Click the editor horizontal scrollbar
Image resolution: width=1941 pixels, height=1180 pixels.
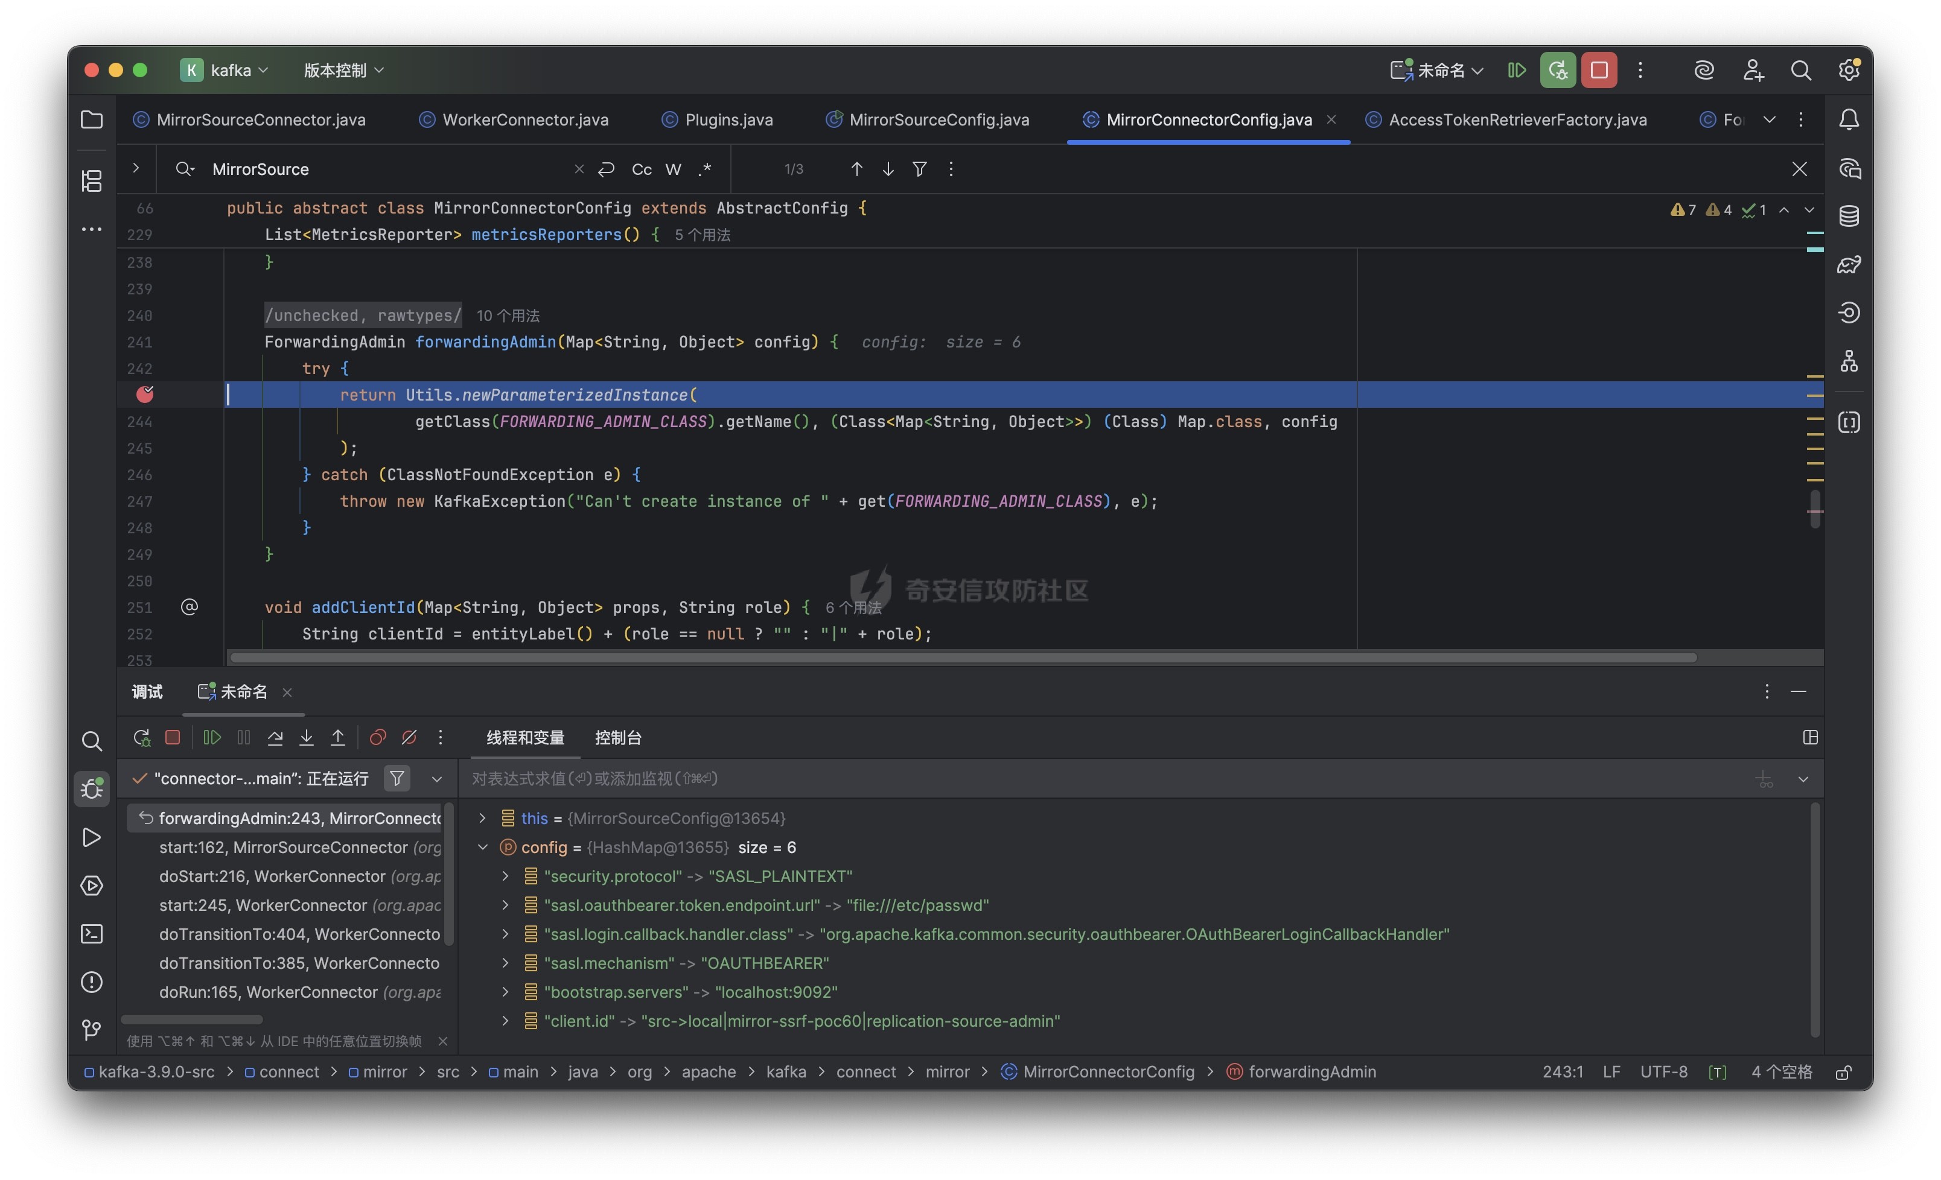(963, 658)
